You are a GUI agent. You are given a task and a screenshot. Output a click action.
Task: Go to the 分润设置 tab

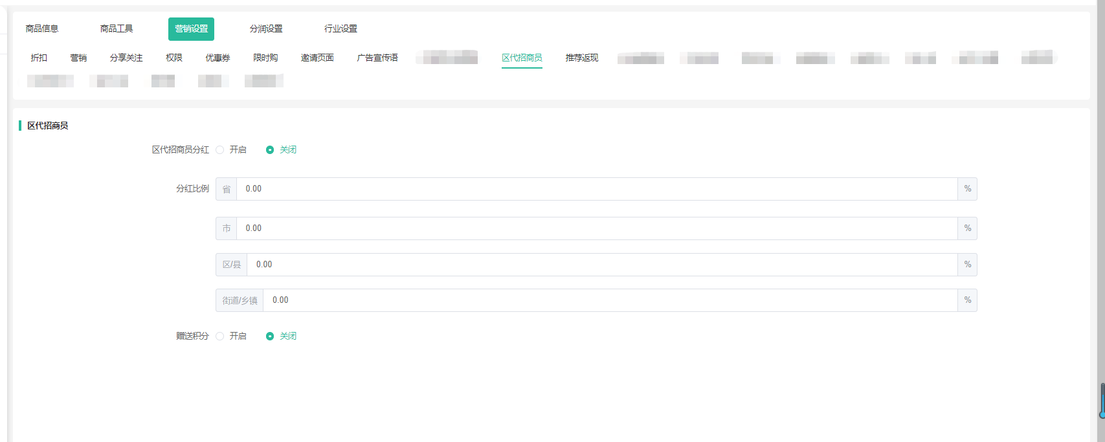pos(266,28)
